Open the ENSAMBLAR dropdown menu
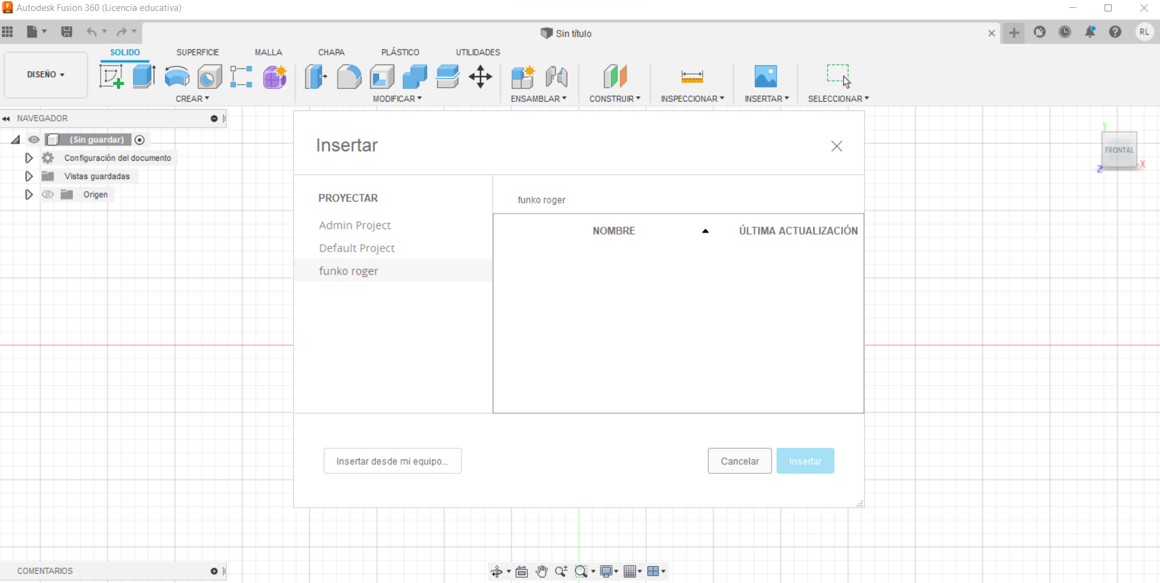The height and width of the screenshot is (583, 1160). tap(539, 99)
